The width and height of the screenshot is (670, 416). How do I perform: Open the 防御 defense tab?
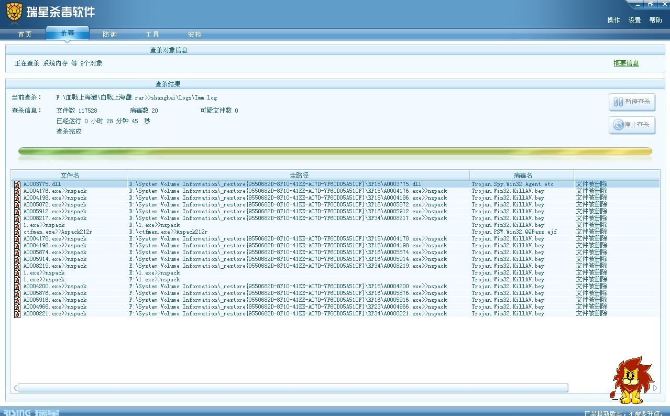(x=109, y=35)
